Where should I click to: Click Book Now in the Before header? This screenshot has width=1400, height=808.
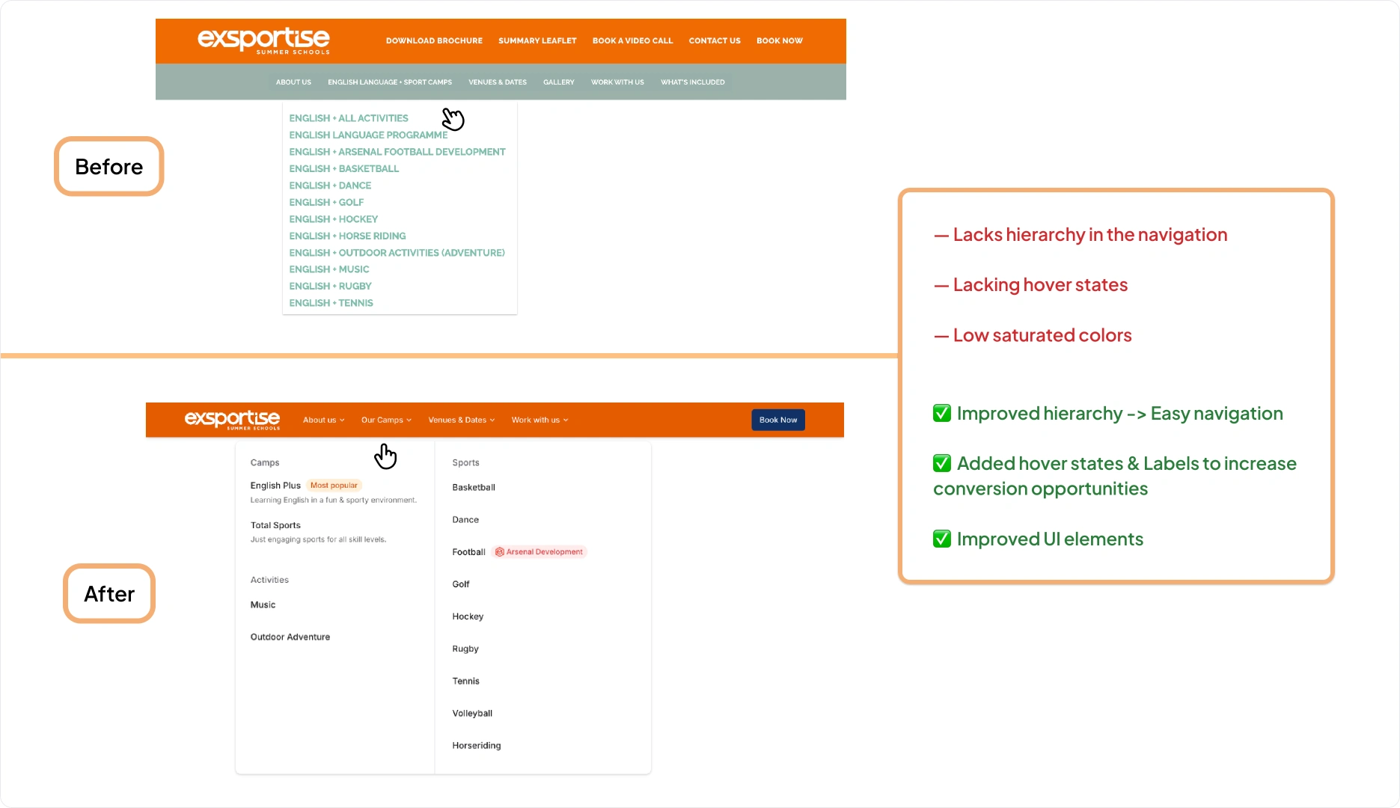pyautogui.click(x=779, y=41)
